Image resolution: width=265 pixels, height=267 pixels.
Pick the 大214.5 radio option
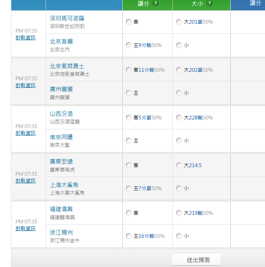pyautogui.click(x=179, y=165)
